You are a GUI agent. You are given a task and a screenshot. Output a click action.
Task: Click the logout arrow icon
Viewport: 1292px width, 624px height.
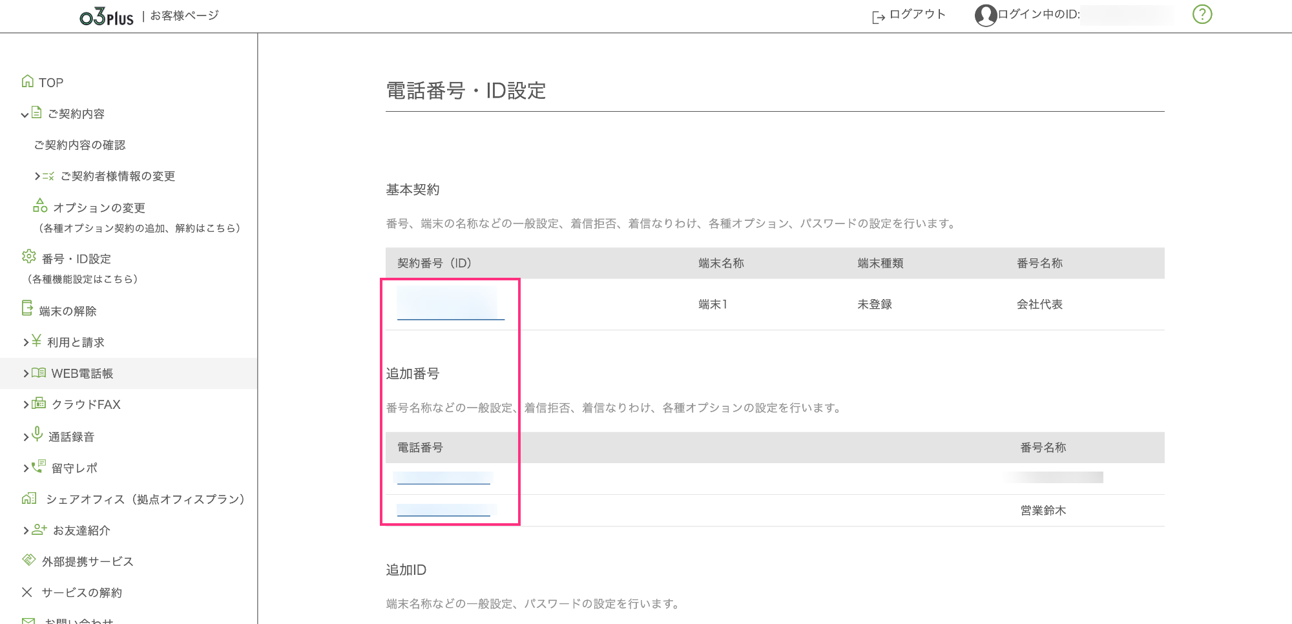[x=877, y=14]
